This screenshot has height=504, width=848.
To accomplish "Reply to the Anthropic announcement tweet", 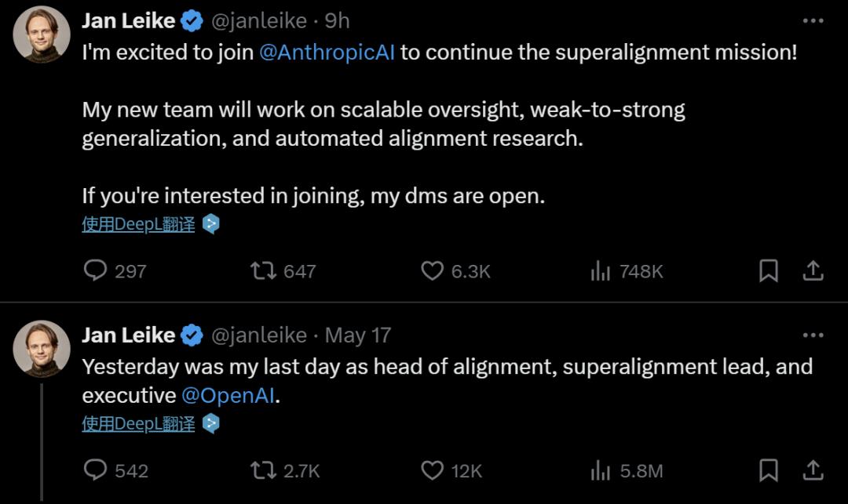I will pos(96,271).
